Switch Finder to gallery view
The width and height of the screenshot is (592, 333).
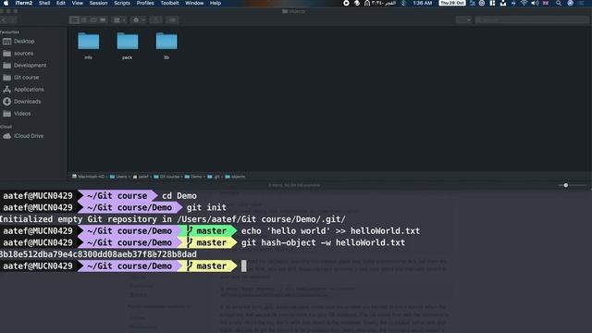coord(103,20)
